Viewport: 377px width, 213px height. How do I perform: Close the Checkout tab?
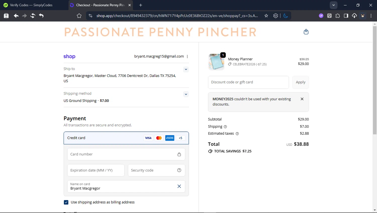point(129,5)
